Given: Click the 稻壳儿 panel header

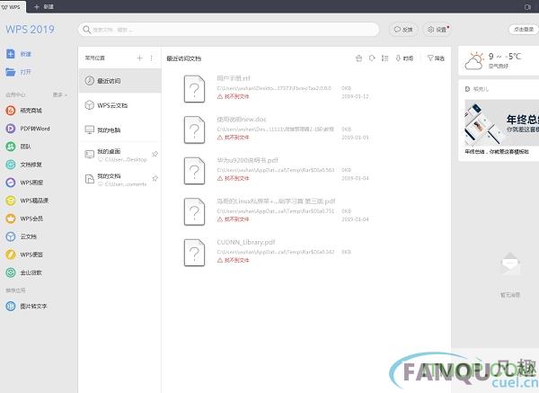Looking at the screenshot, I should point(476,89).
